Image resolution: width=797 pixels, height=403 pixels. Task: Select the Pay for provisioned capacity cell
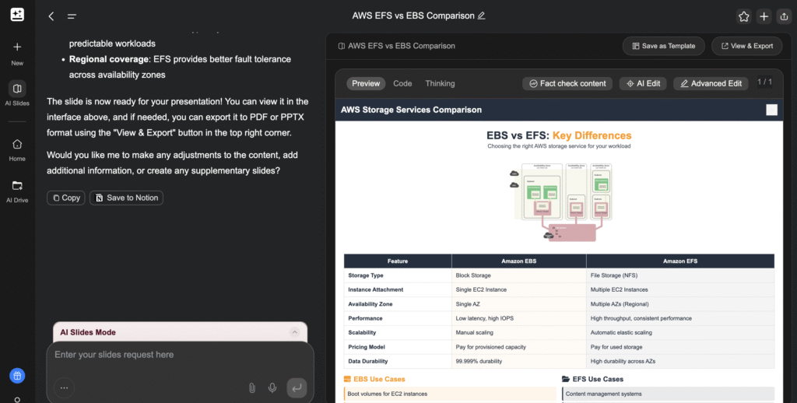point(519,347)
